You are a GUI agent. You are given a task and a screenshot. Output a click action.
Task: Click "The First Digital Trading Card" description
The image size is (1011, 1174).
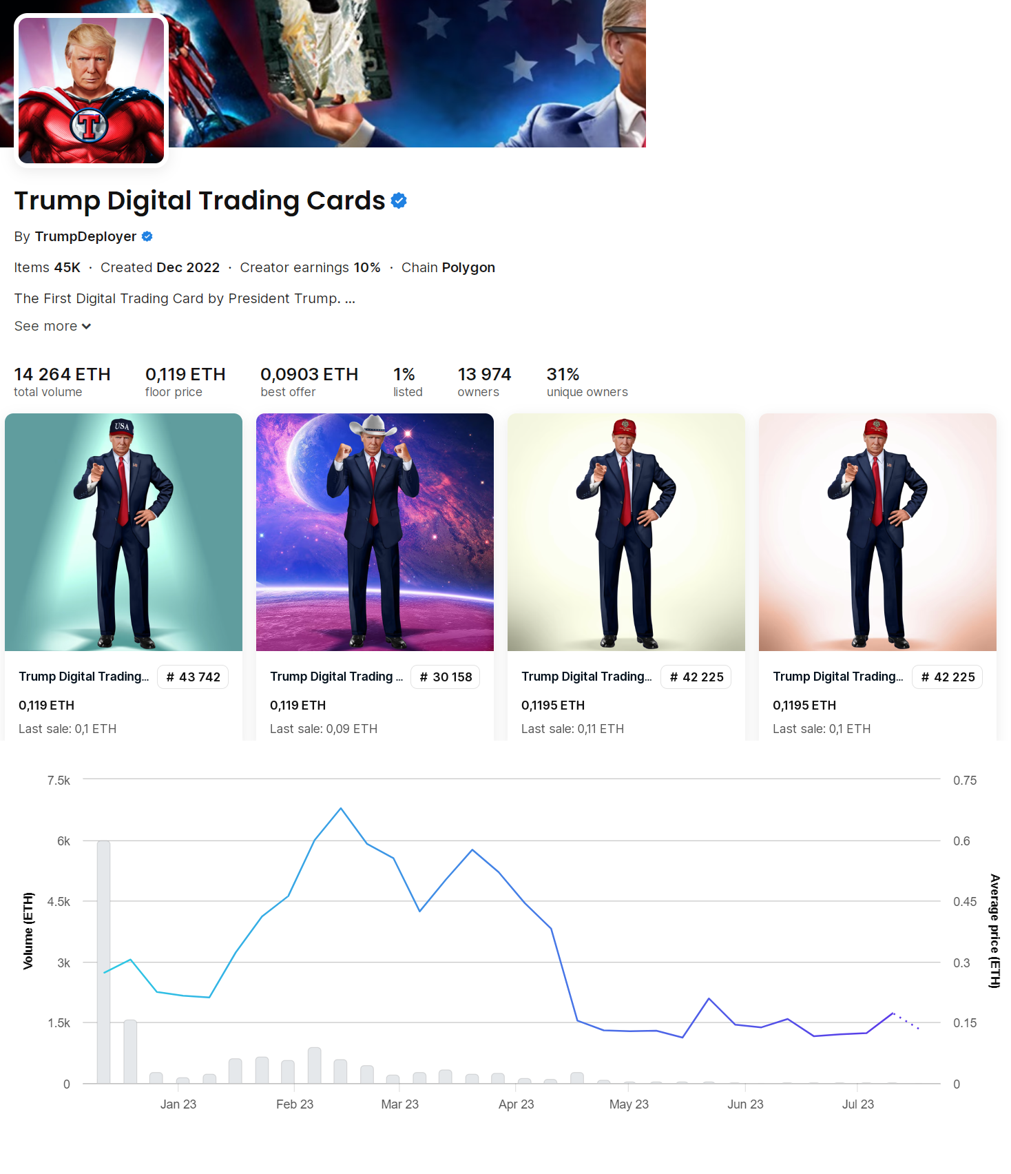(185, 298)
